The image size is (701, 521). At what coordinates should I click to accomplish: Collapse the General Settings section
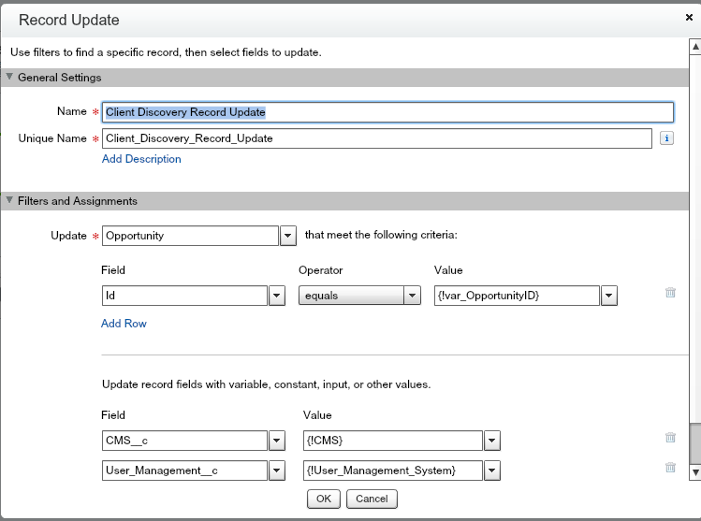pyautogui.click(x=10, y=78)
